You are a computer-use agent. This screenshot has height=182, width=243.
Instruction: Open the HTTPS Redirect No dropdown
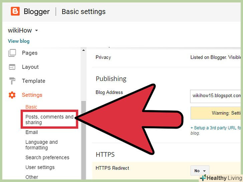click(x=200, y=171)
